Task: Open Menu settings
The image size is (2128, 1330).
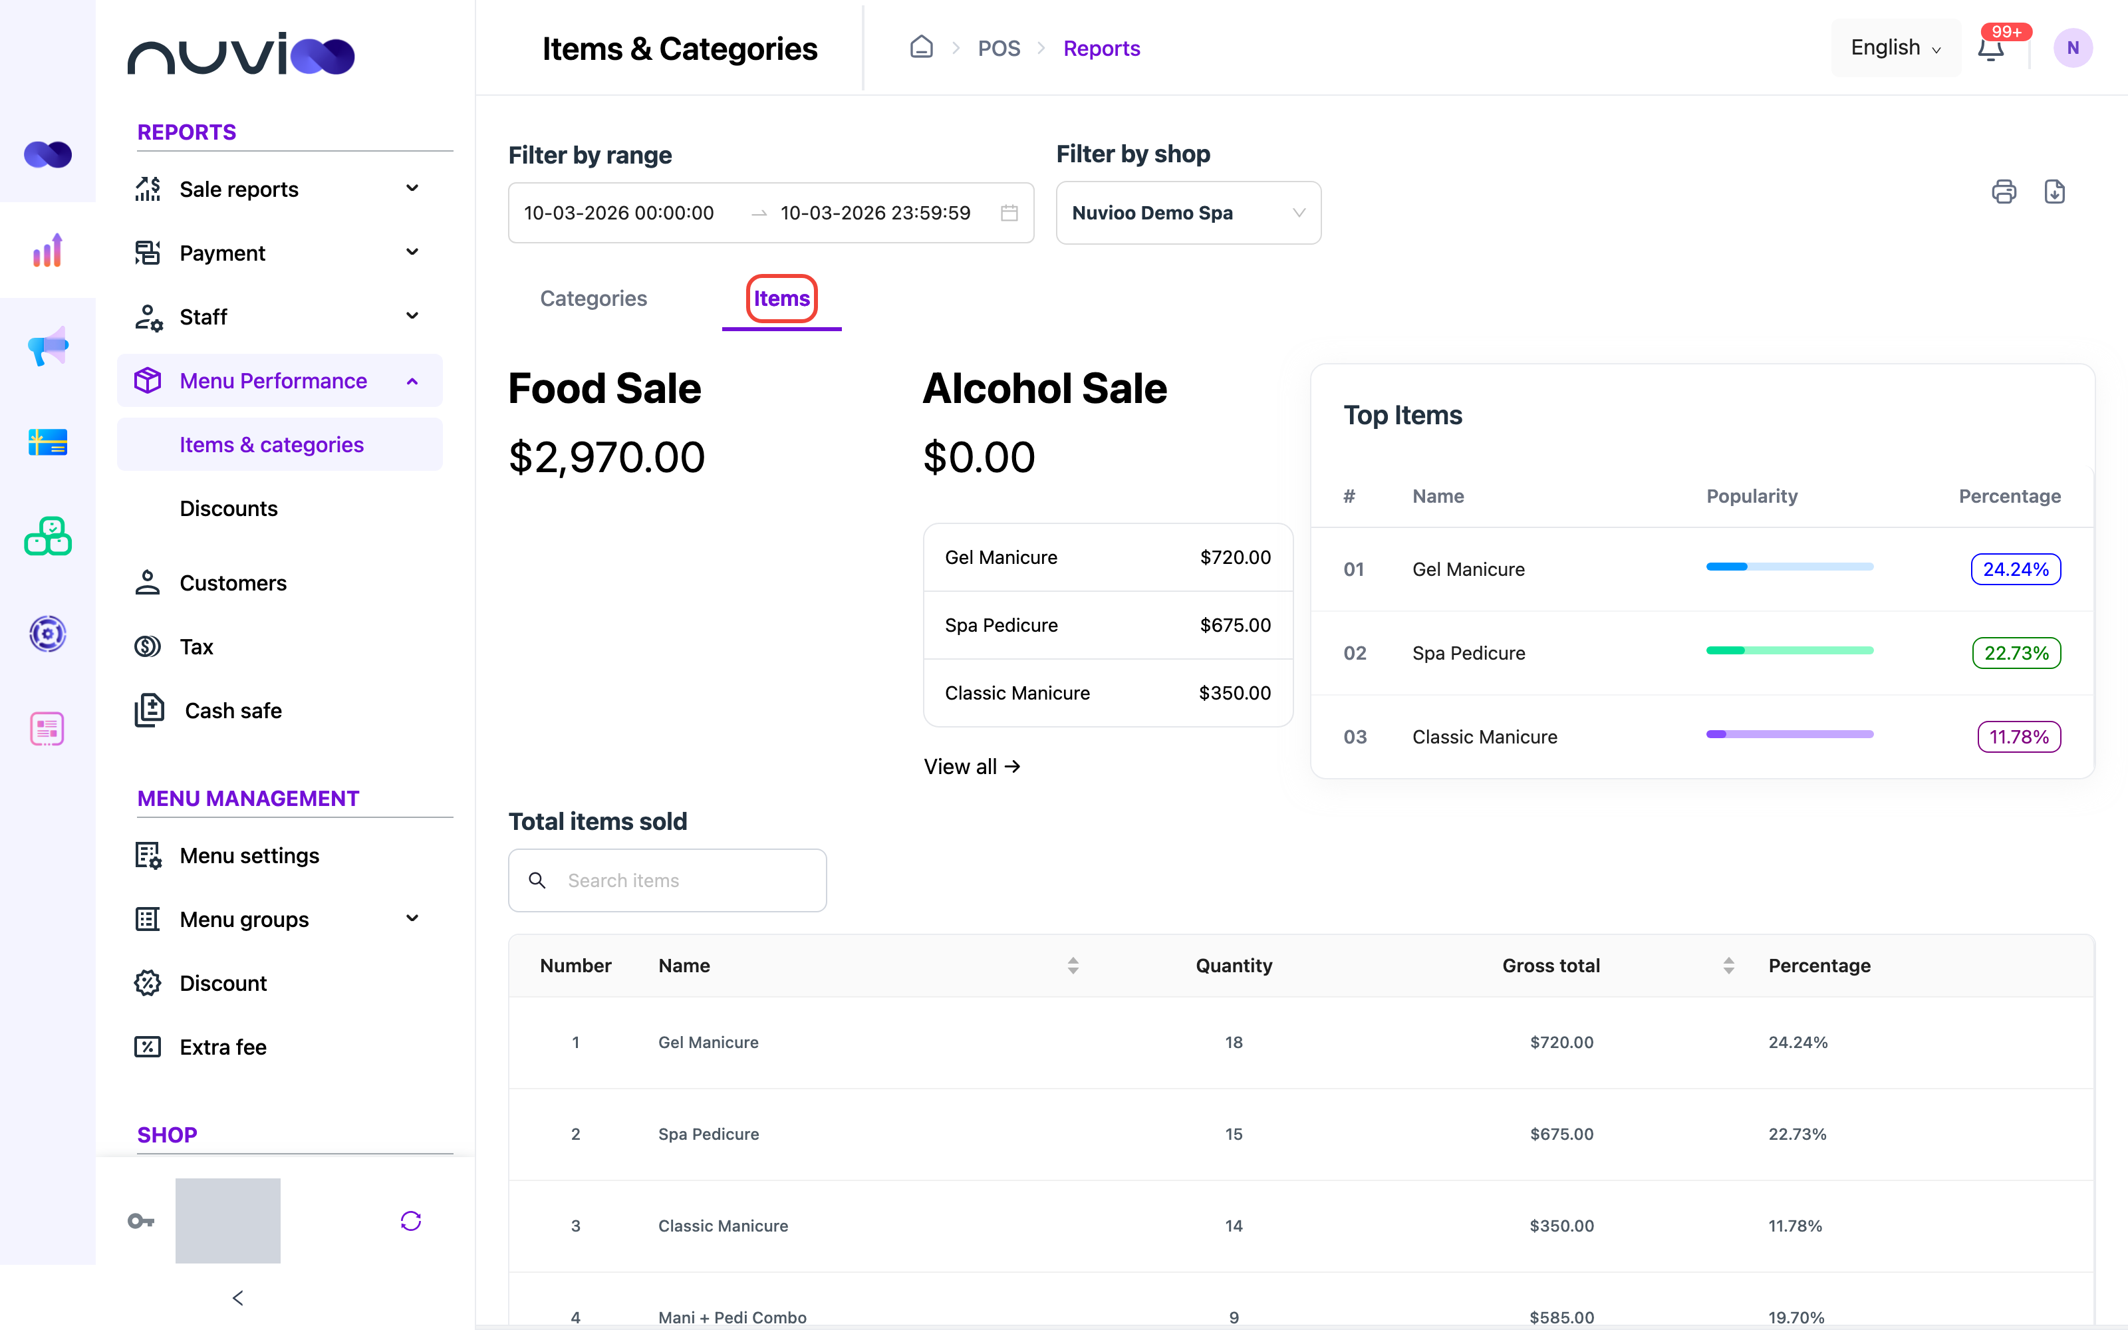Action: pos(250,855)
